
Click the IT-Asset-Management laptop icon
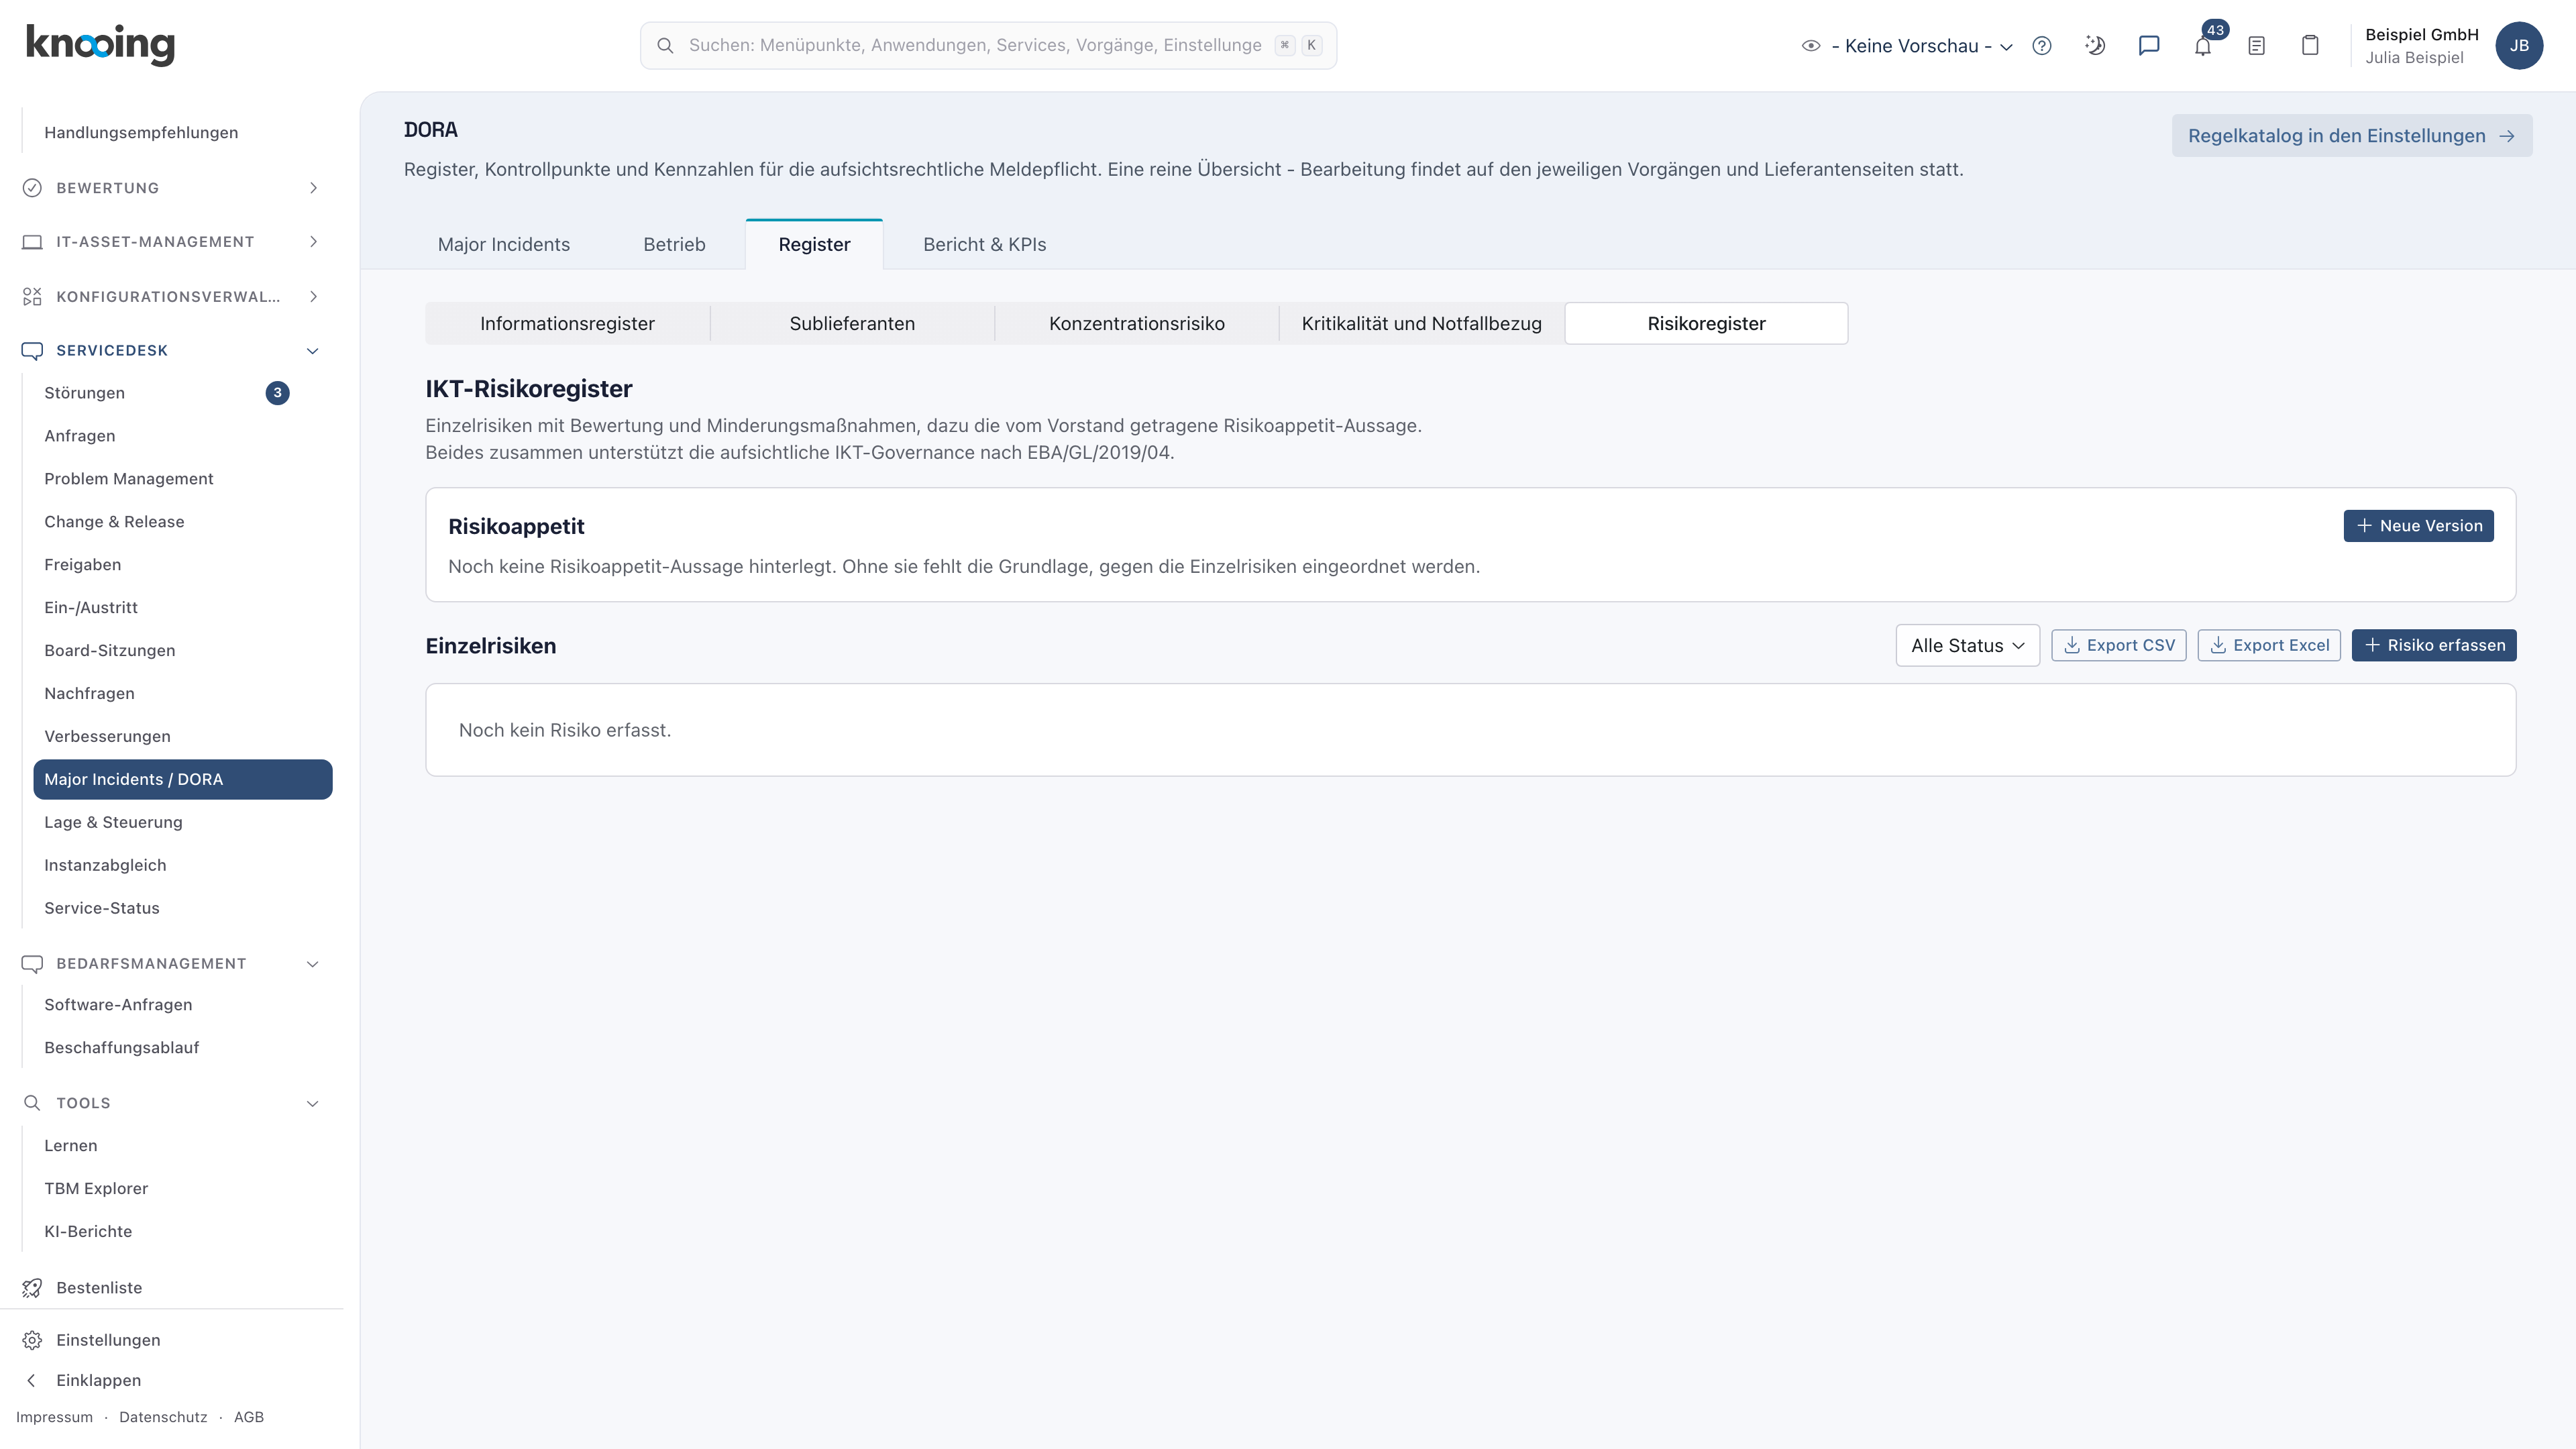pyautogui.click(x=32, y=242)
